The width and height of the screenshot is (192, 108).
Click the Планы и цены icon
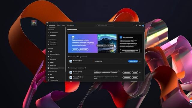(x=49, y=42)
